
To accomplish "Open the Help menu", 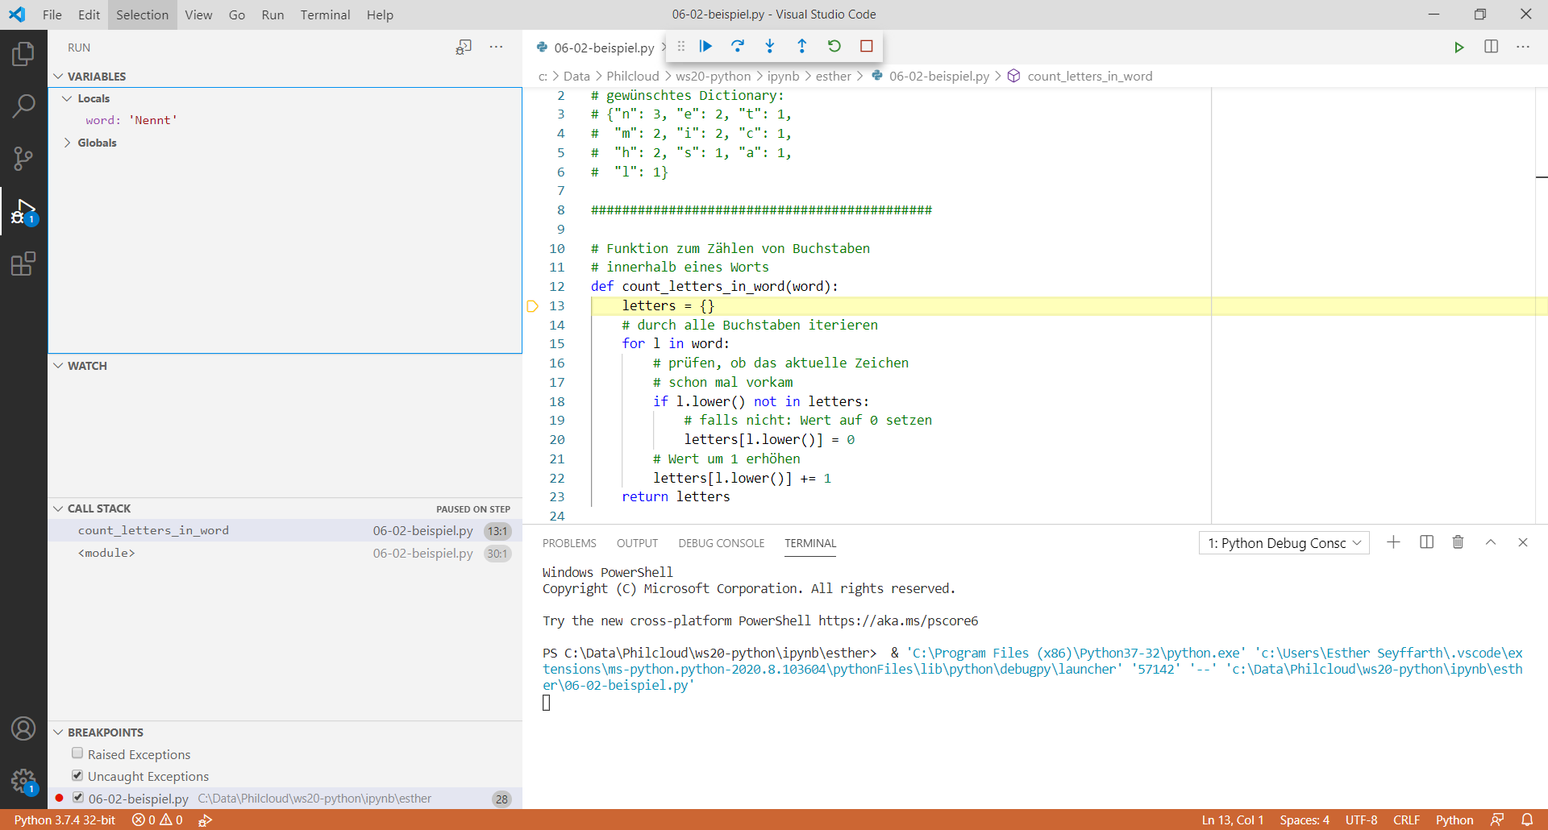I will point(380,15).
